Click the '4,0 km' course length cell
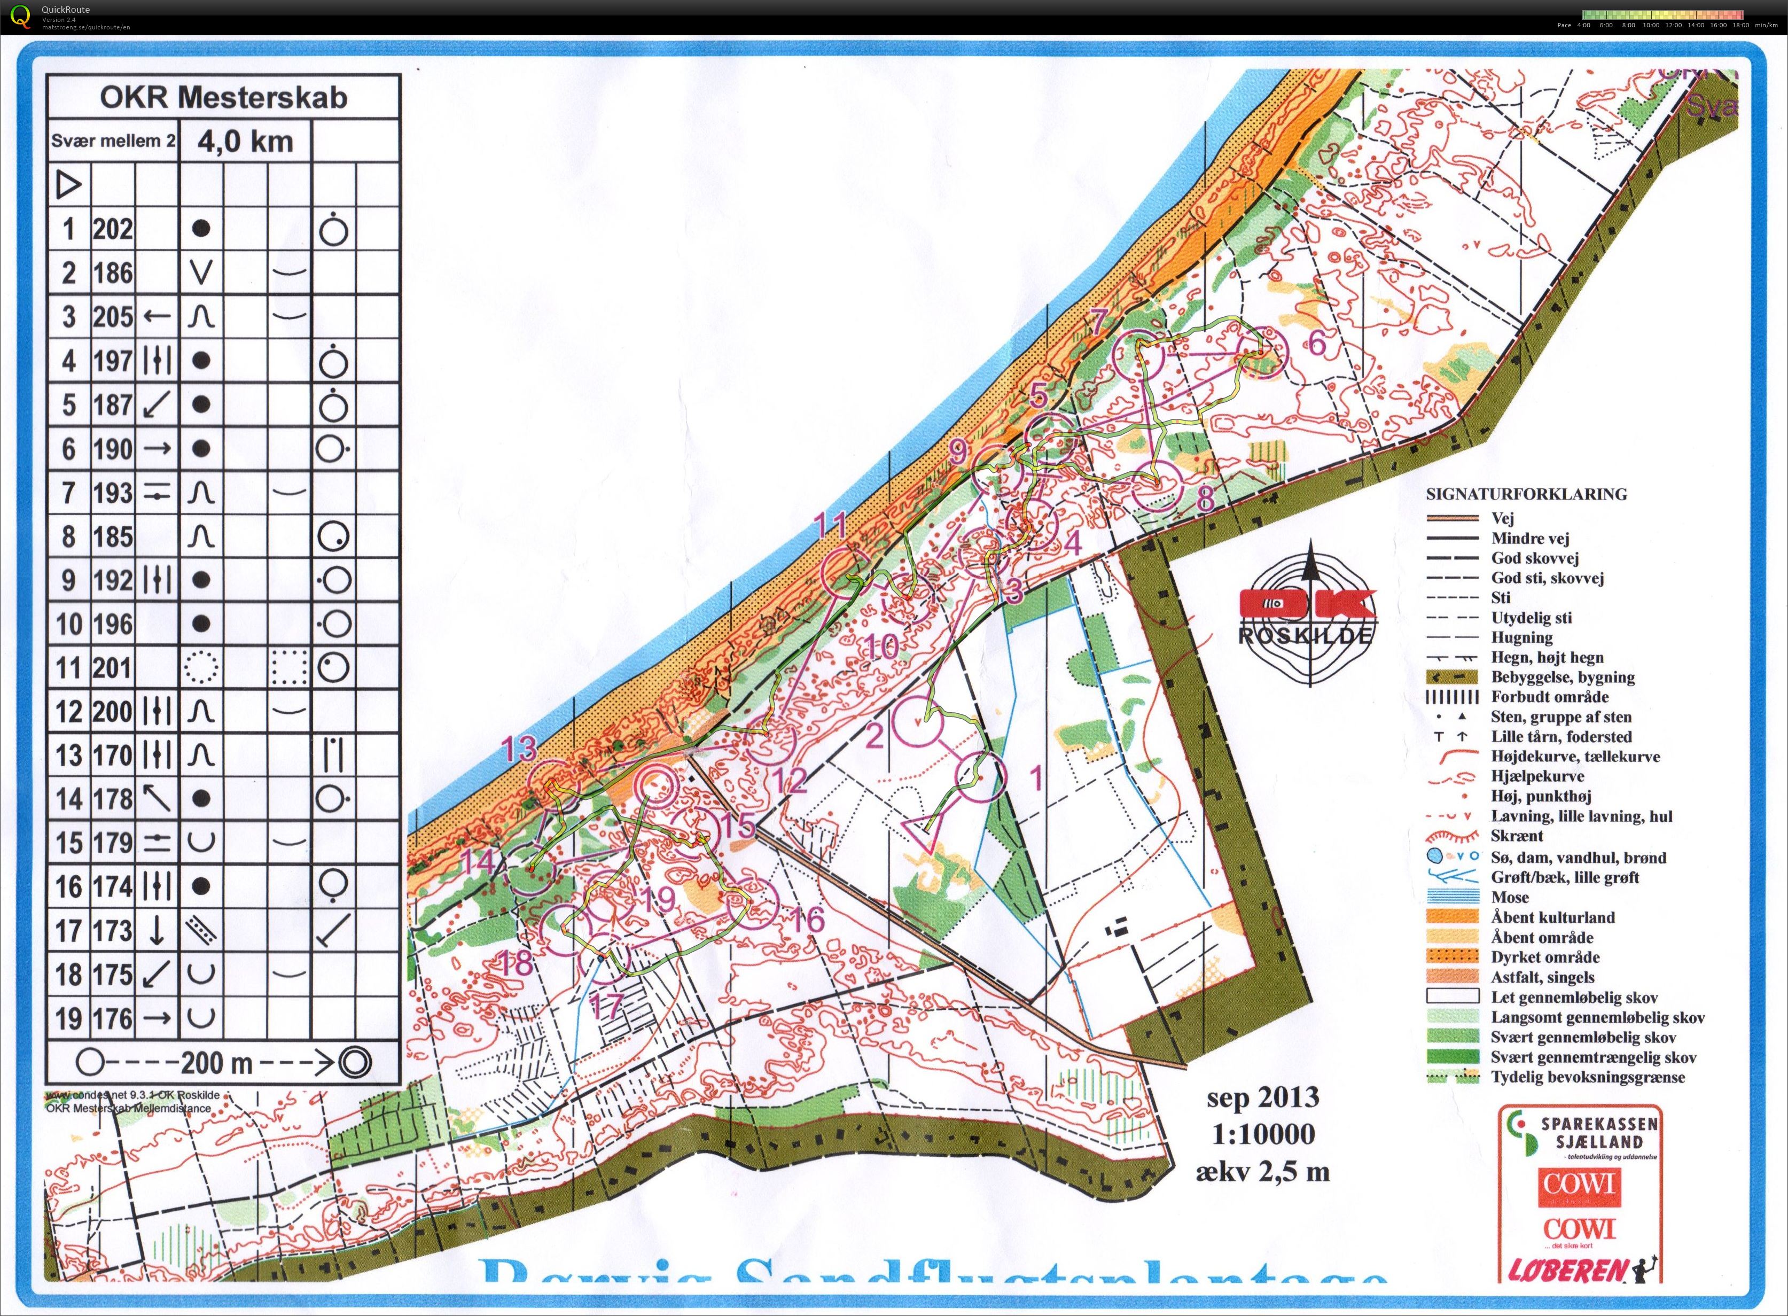 point(245,142)
